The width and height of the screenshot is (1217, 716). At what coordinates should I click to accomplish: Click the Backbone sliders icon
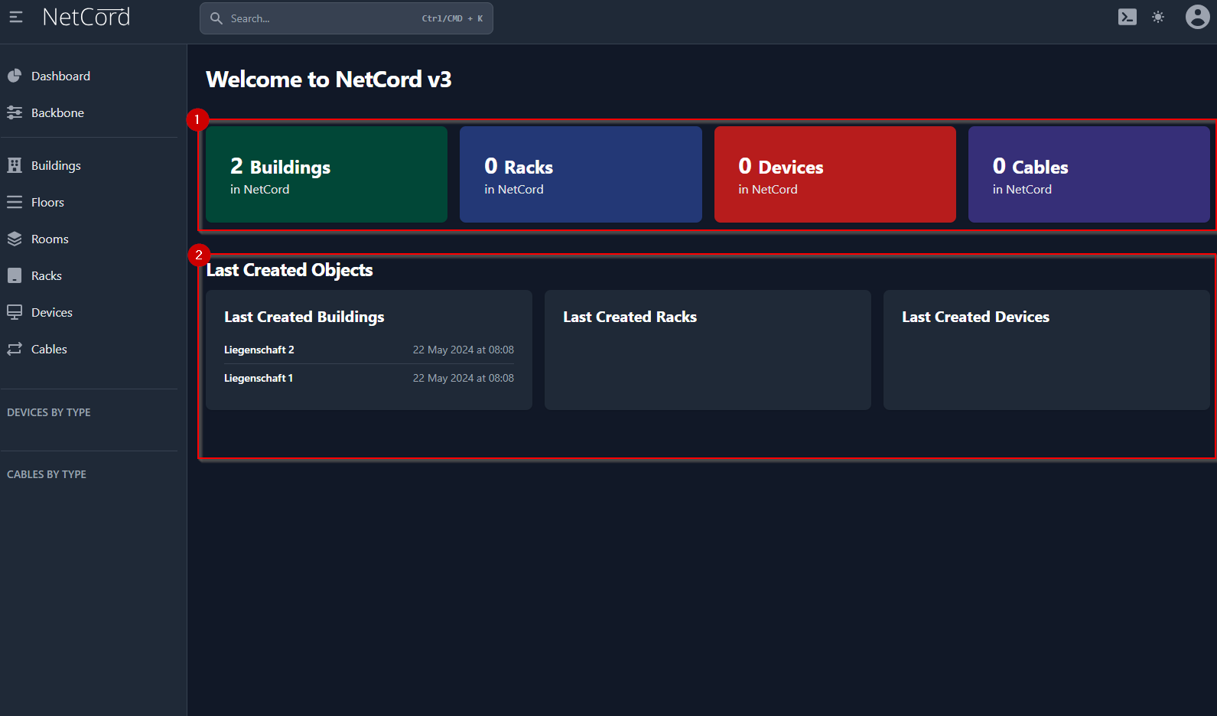click(15, 112)
